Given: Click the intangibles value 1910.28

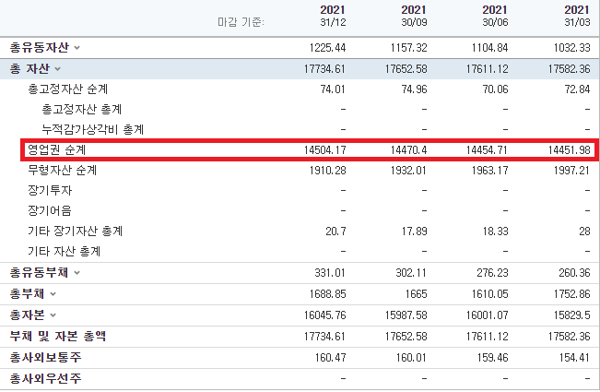Looking at the screenshot, I should [327, 170].
